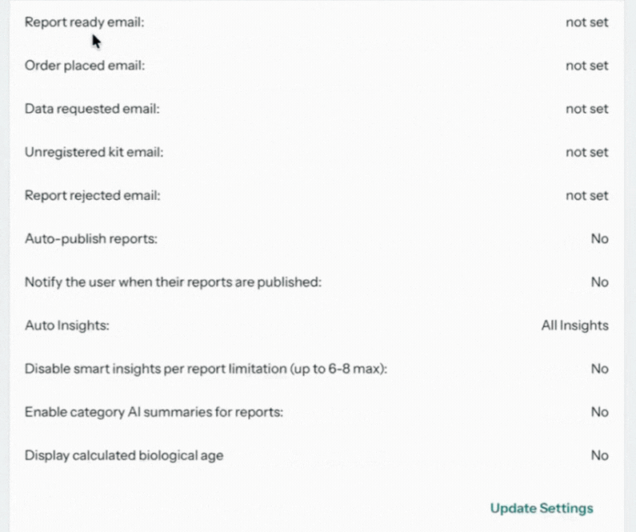
Task: Click the Enable category AI summaries 'No' value
Action: coord(599,412)
